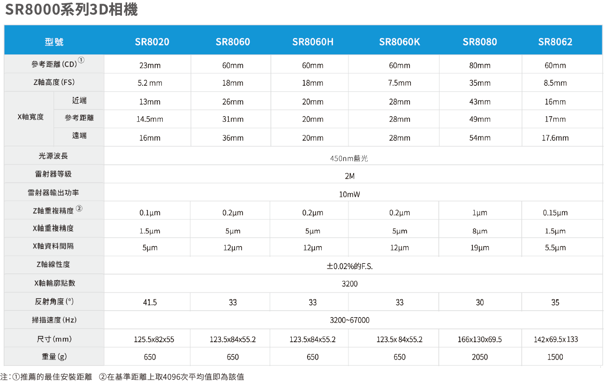Click the 17mm value under SR8062
This screenshot has height=382, width=606.
[x=555, y=120]
